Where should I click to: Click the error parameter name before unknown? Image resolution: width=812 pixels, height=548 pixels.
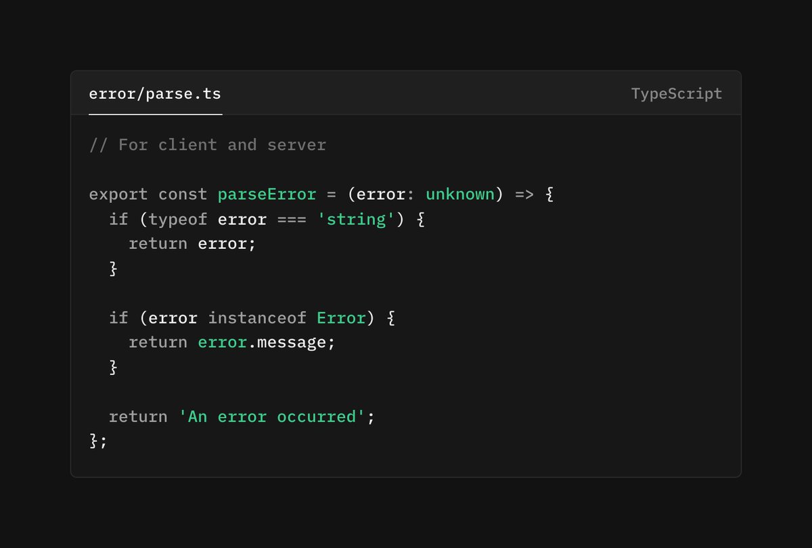tap(380, 195)
